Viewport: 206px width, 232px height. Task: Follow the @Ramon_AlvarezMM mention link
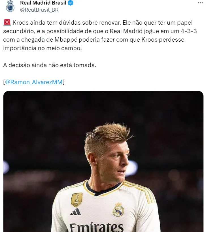(34, 82)
